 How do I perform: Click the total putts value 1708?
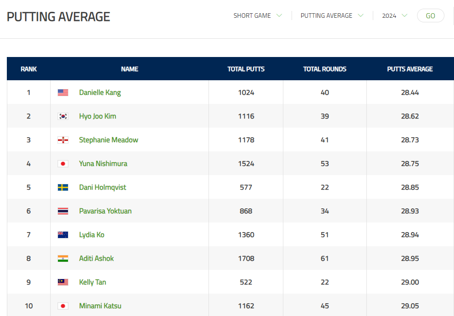click(x=246, y=259)
